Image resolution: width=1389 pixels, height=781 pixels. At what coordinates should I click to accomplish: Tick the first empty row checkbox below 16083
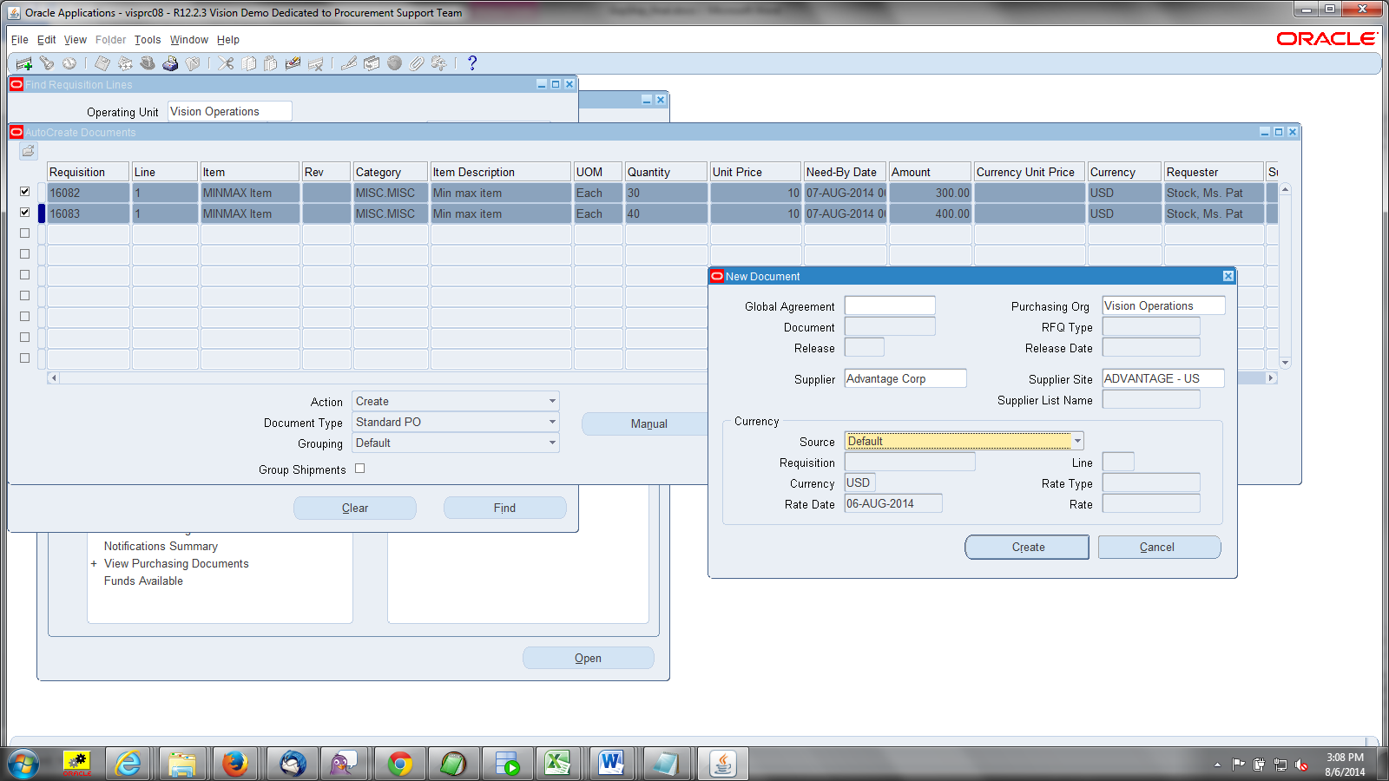pos(24,233)
